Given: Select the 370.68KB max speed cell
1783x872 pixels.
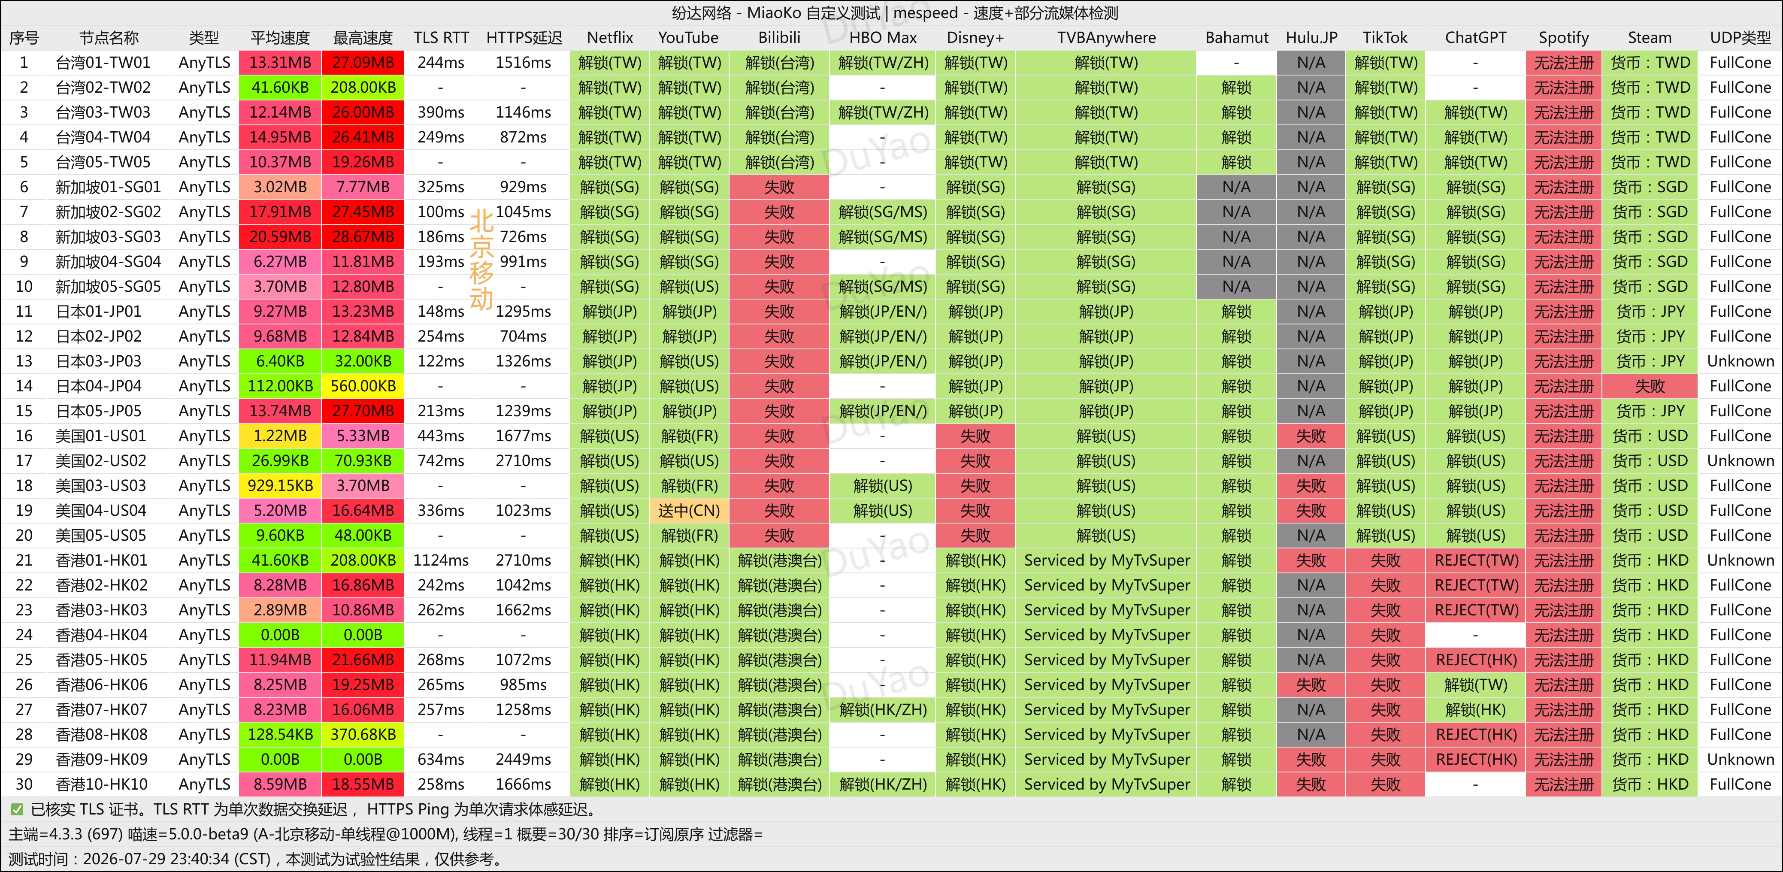Looking at the screenshot, I should coord(363,735).
